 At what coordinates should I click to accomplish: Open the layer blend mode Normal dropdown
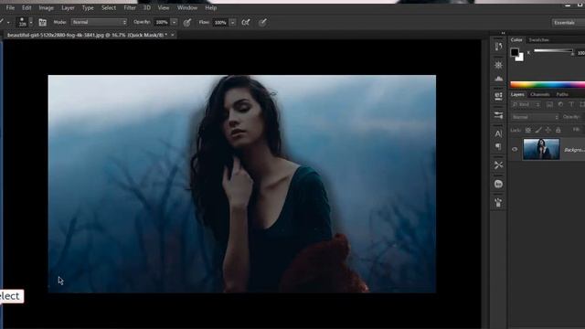[x=535, y=117]
